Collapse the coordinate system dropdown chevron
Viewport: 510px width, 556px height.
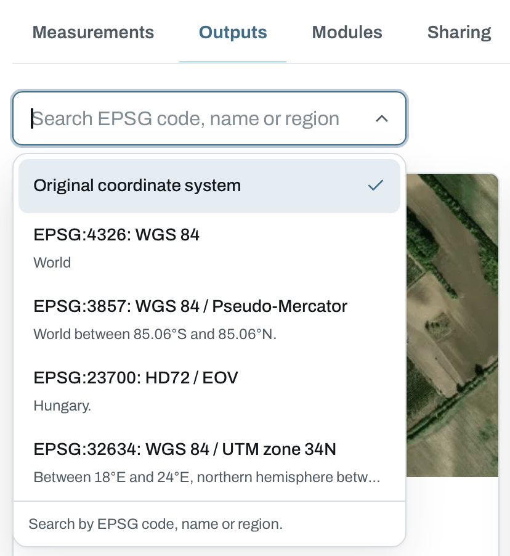point(382,118)
